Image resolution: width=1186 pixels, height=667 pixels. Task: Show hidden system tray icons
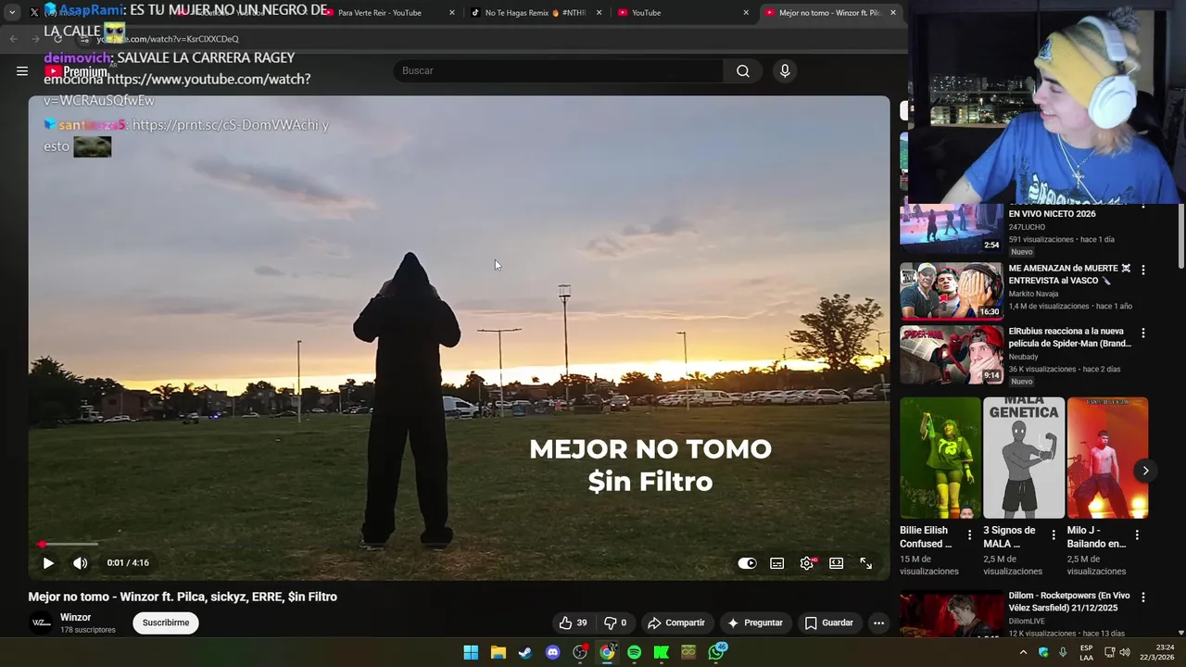1023,652
